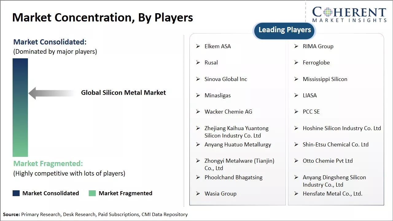Click the Market Concentration, By Players title
Image resolution: width=393 pixels, height=221 pixels.
pyautogui.click(x=103, y=17)
